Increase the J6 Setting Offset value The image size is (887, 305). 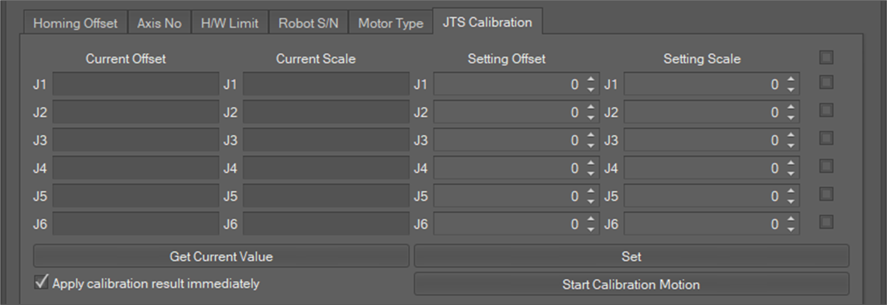point(591,219)
